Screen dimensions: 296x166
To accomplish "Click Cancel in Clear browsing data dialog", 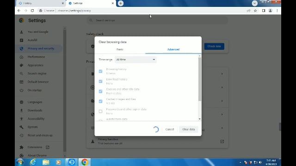I will point(170,129).
